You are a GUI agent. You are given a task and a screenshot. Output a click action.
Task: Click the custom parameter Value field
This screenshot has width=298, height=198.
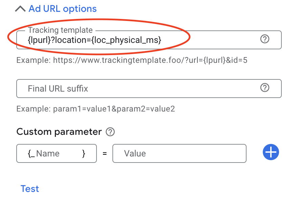179,153
